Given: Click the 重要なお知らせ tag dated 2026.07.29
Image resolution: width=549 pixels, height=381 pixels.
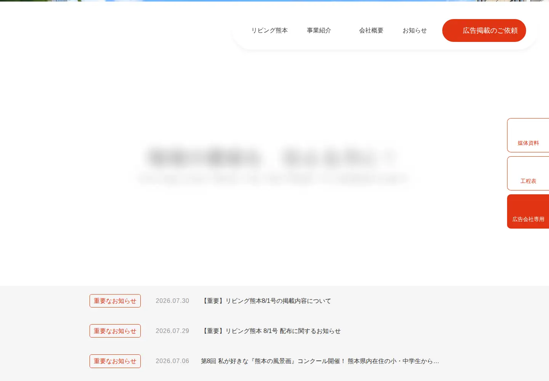Looking at the screenshot, I should [115, 331].
